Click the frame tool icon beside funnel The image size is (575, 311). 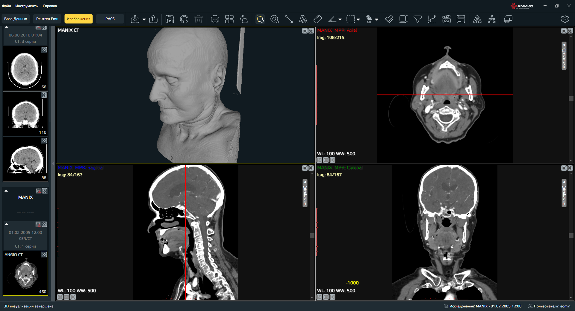coord(403,19)
